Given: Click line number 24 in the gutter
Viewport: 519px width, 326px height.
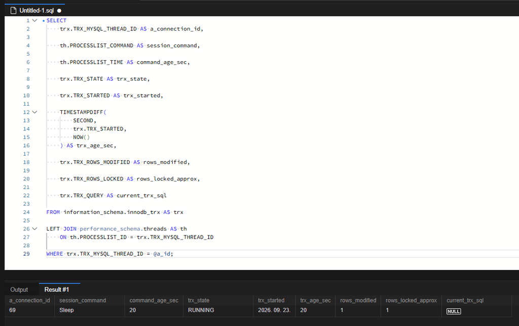Looking at the screenshot, I should (26, 212).
